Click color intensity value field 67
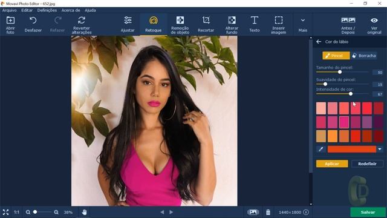 [378, 94]
